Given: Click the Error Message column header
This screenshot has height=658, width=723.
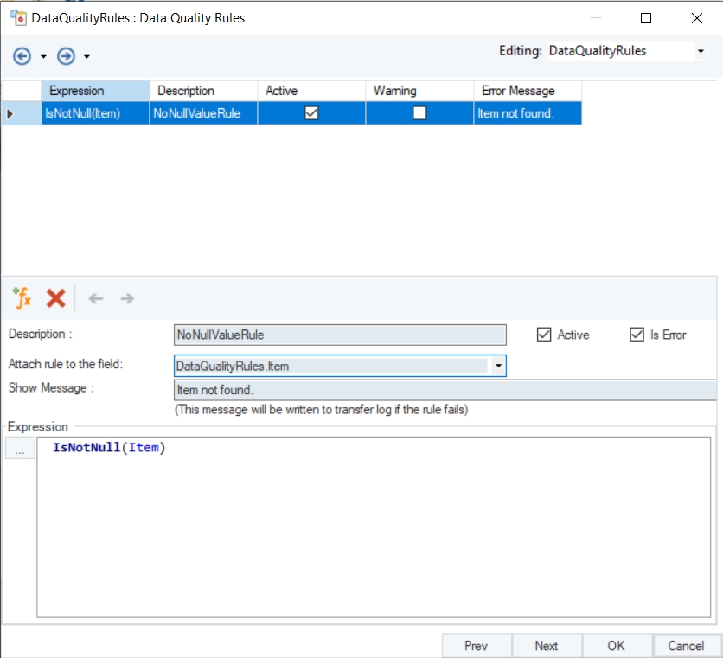Looking at the screenshot, I should (527, 91).
